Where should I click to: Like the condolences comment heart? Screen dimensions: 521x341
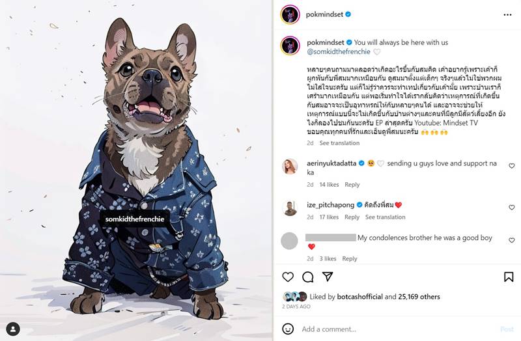(x=511, y=240)
